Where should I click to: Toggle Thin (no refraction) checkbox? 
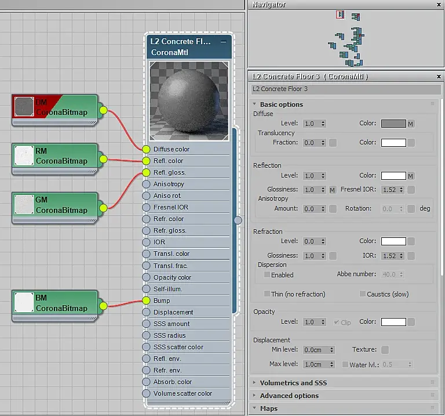pyautogui.click(x=267, y=294)
